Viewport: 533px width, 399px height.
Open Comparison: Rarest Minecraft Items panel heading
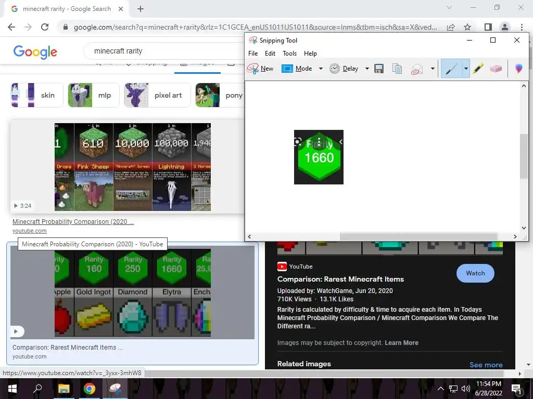coord(340,279)
